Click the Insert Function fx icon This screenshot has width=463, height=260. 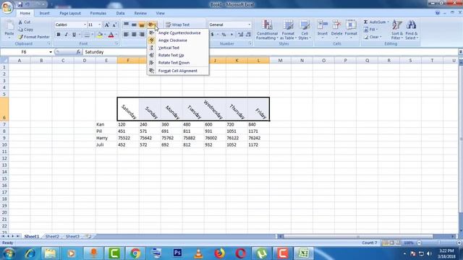pos(78,52)
